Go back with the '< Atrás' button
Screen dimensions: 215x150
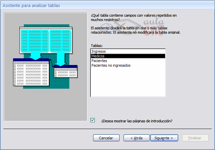click(136, 138)
